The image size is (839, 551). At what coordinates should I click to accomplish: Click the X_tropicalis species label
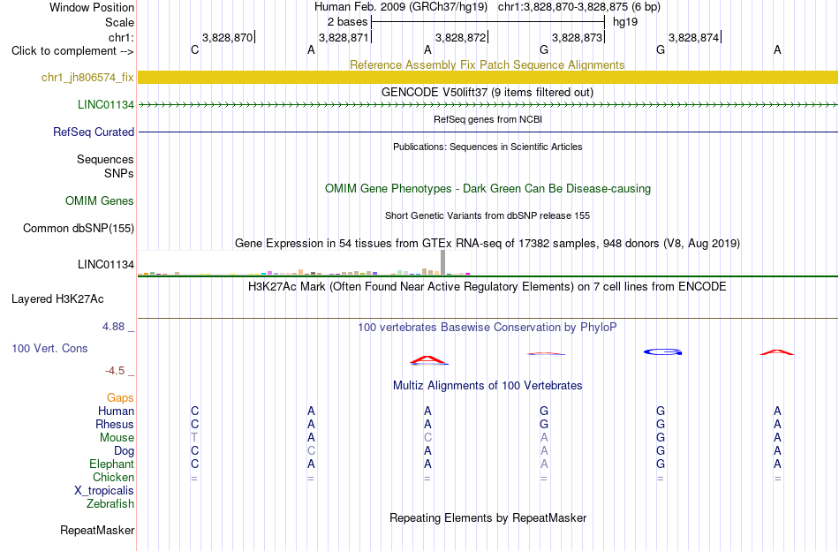pos(104,491)
